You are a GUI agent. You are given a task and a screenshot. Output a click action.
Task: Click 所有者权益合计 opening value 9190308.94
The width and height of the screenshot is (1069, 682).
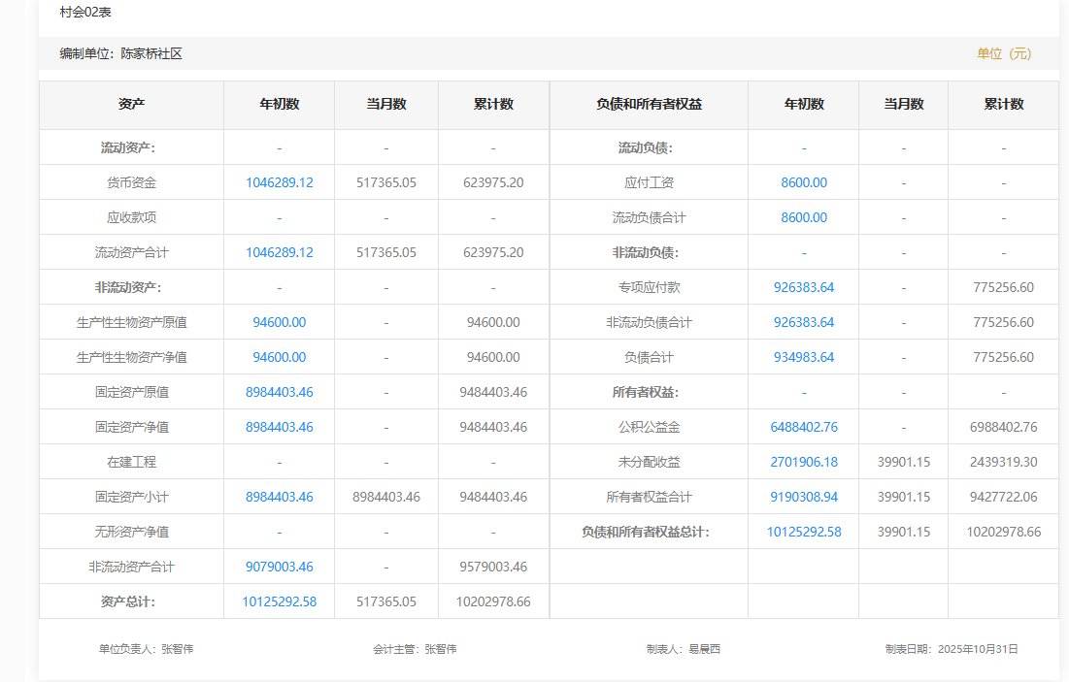(x=803, y=497)
